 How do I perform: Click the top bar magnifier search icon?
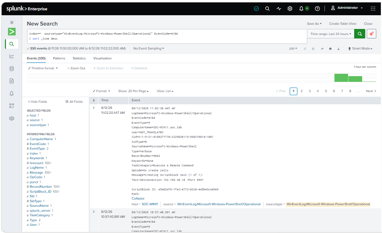pos(267,9)
